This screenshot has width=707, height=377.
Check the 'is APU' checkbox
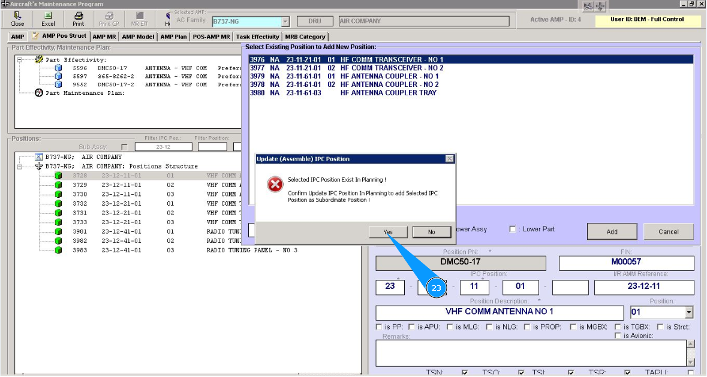coord(412,327)
